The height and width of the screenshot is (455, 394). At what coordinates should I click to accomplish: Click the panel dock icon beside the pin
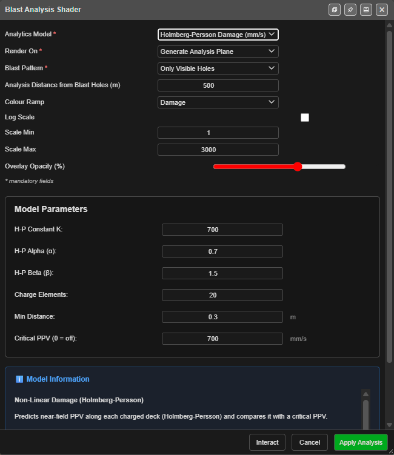(366, 10)
